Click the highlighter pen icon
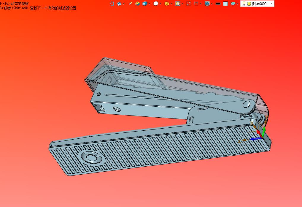Viewport: 302px width, 207px height. click(131, 4)
